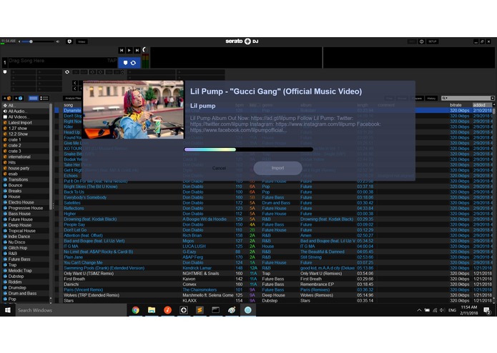
Task: Click the loop icon under the deck
Action: coord(67,72)
